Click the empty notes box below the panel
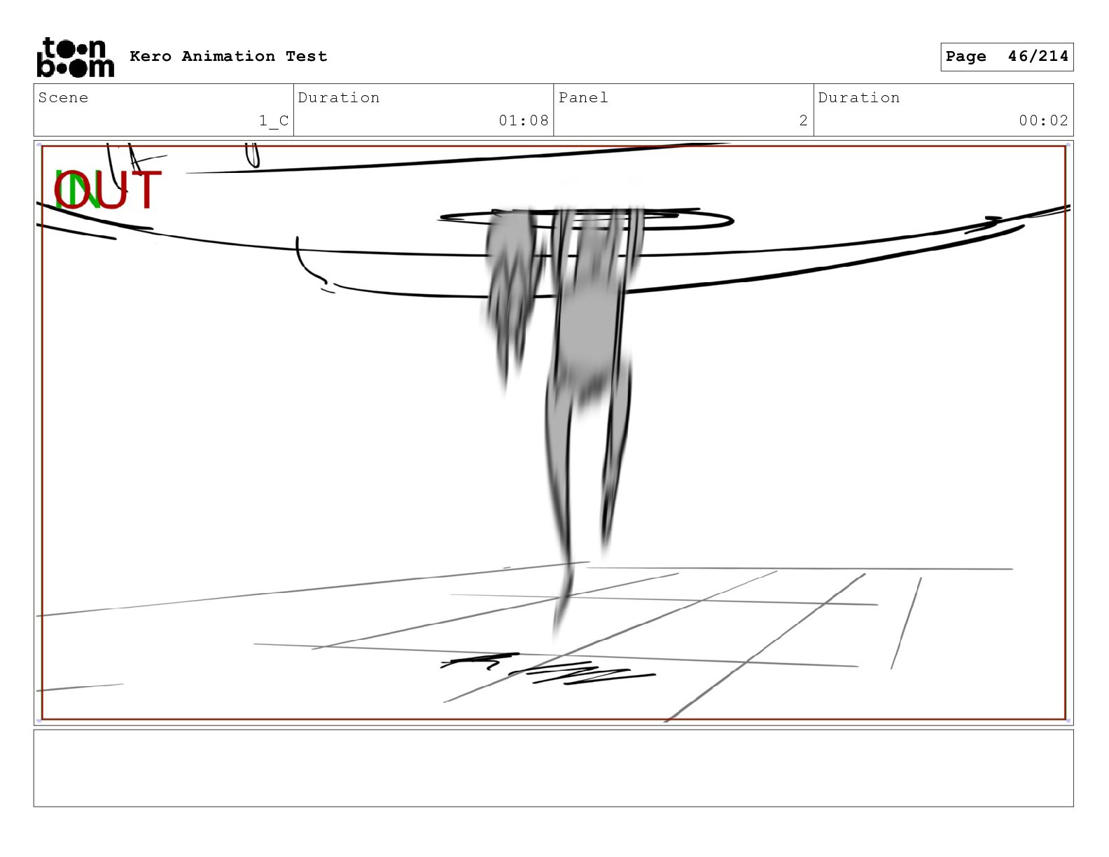The image size is (1109, 857). pyautogui.click(x=553, y=768)
